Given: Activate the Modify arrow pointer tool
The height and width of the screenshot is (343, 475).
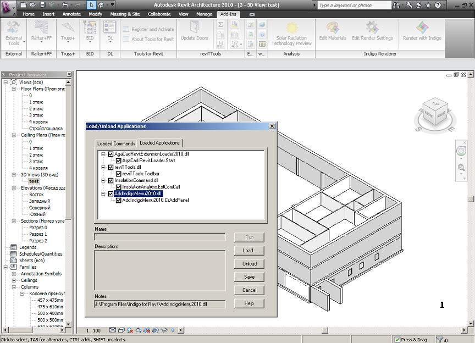Looking at the screenshot, I should (x=91, y=5).
